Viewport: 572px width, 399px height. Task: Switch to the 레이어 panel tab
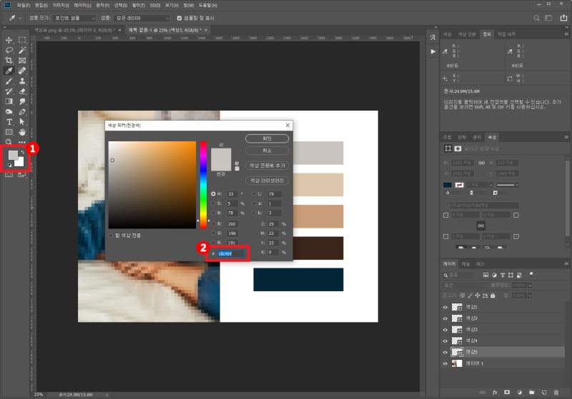(x=449, y=263)
